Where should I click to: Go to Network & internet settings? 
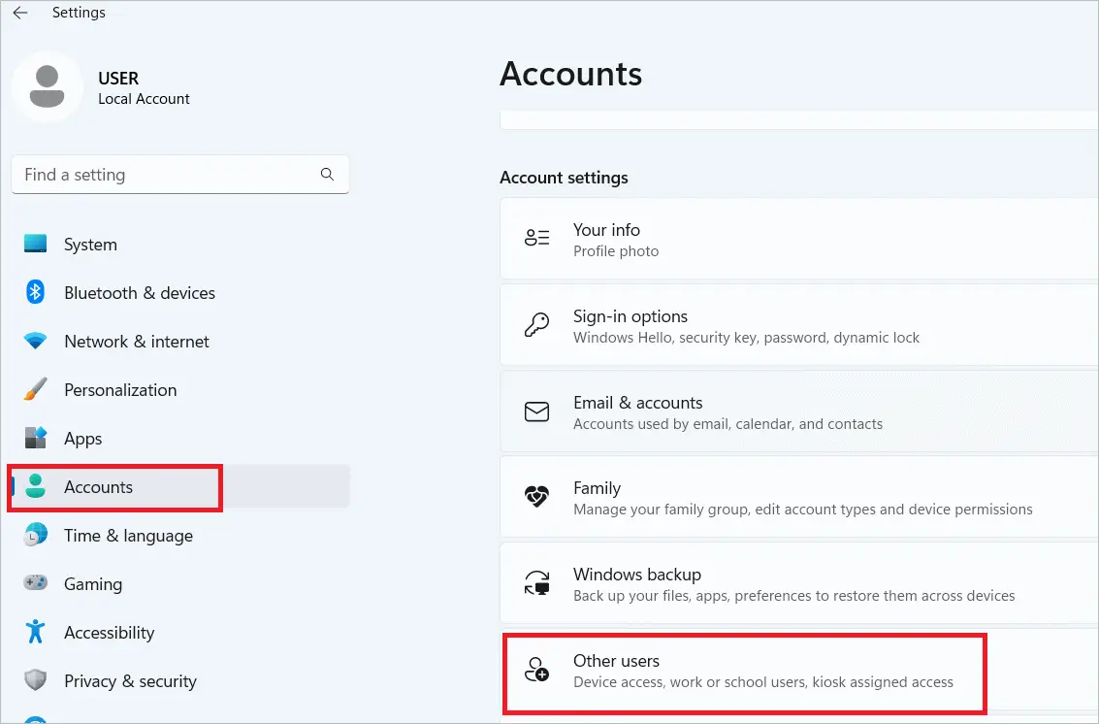(x=180, y=341)
